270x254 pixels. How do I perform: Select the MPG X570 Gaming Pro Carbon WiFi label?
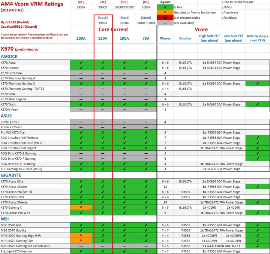(25, 246)
